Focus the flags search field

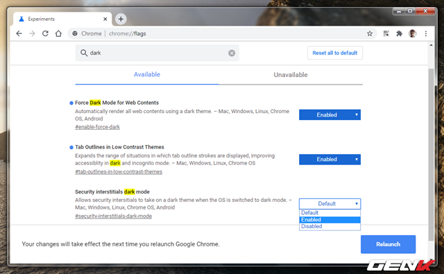[157, 53]
